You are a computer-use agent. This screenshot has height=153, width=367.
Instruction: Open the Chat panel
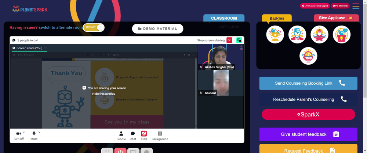click(x=133, y=136)
